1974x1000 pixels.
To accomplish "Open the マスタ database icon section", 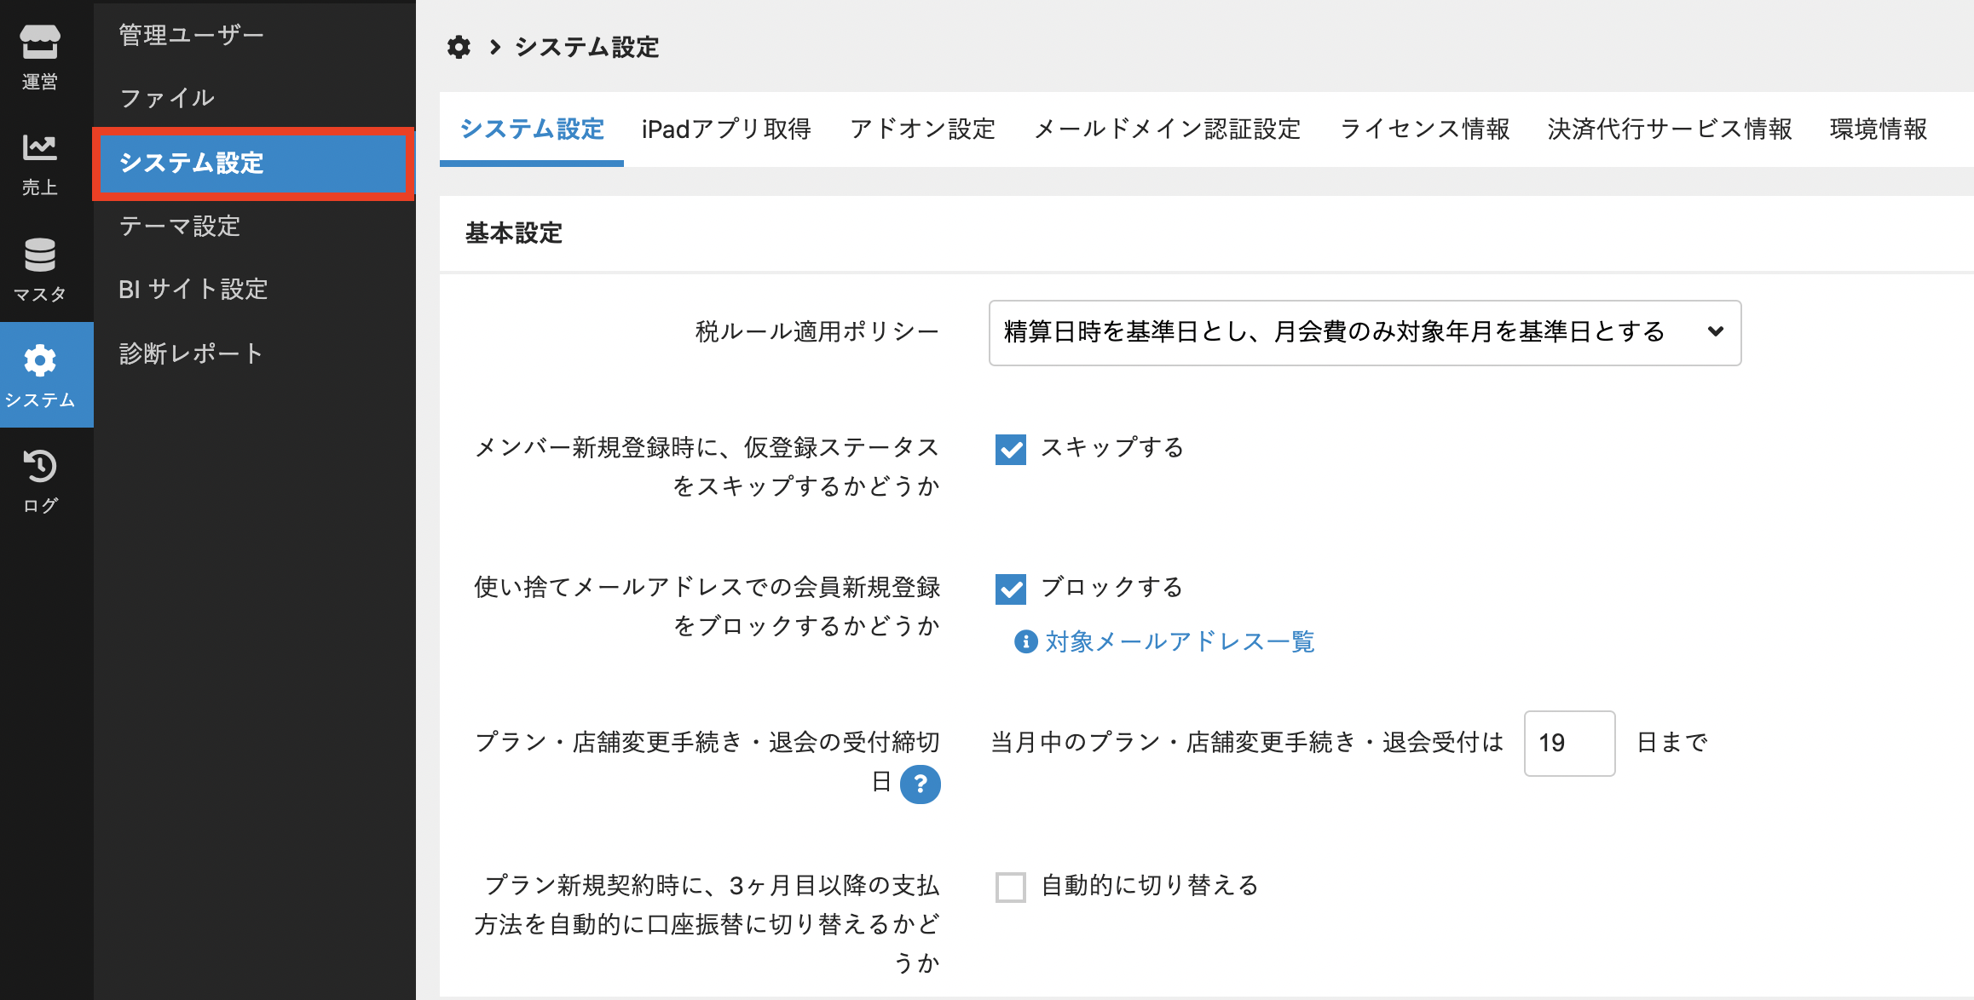I will tap(40, 269).
